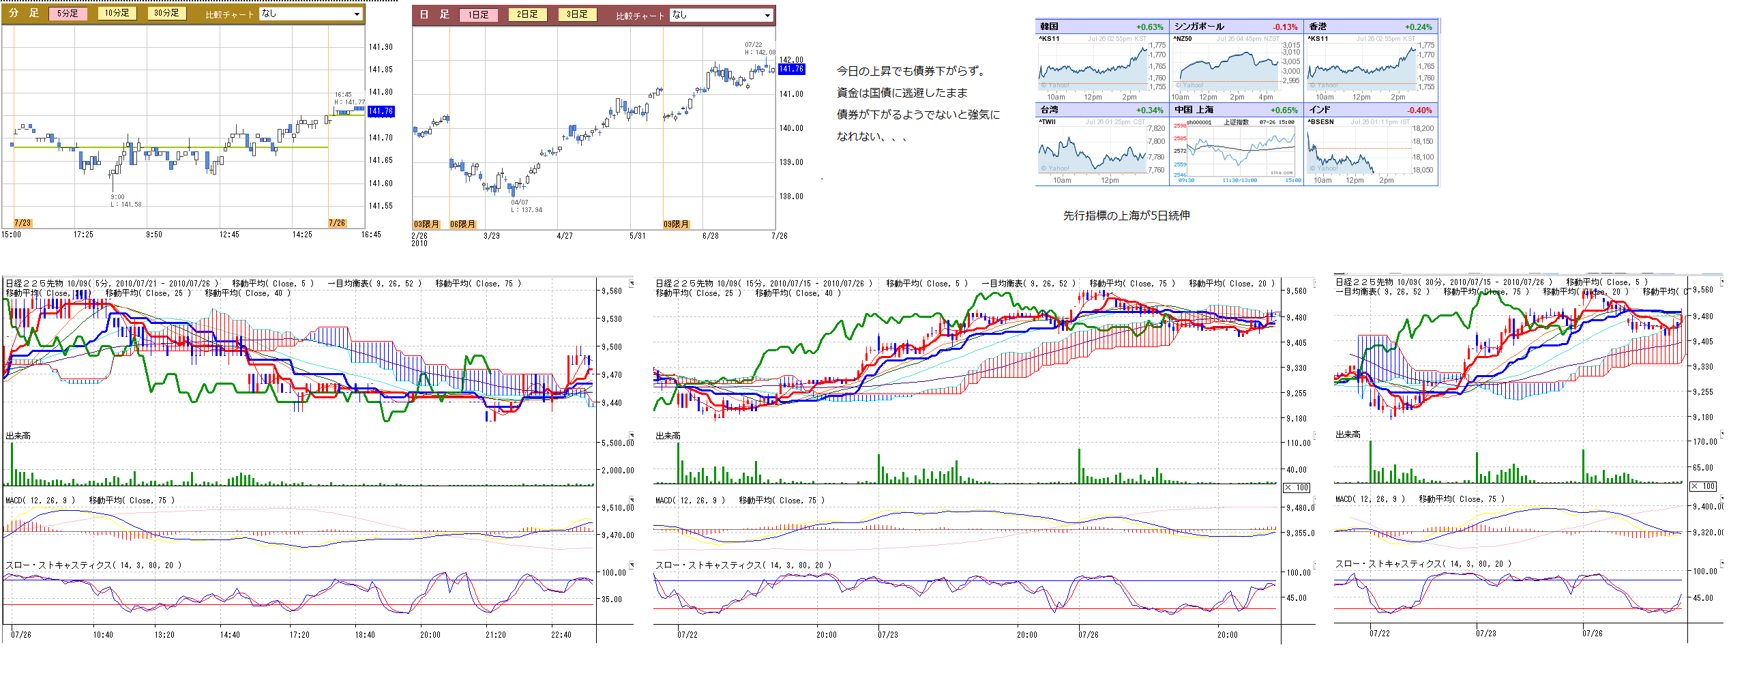Click the 3日足 interval button
Image resolution: width=1746 pixels, height=682 pixels.
click(x=577, y=14)
